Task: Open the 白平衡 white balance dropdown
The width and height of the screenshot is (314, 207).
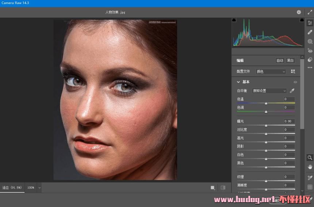Action: [269, 91]
